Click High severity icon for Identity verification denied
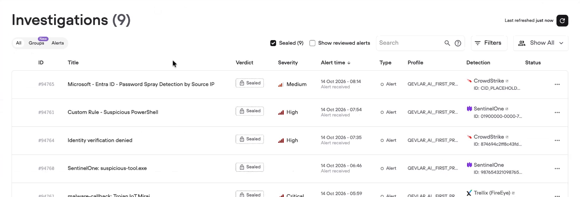 point(281,140)
